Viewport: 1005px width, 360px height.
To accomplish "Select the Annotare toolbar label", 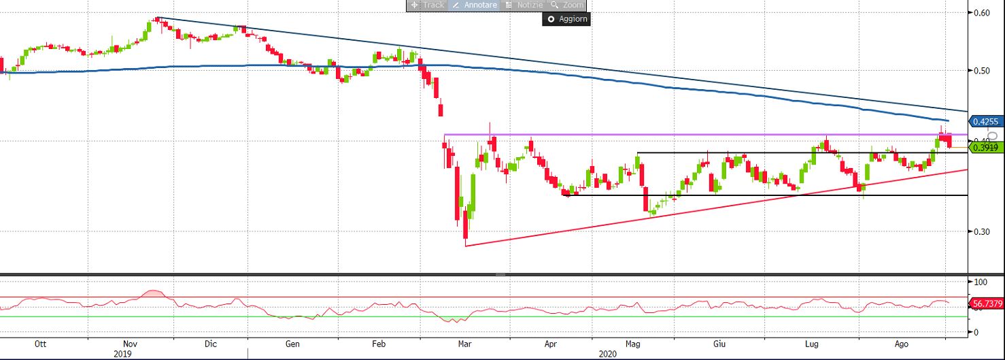I will pos(481,5).
